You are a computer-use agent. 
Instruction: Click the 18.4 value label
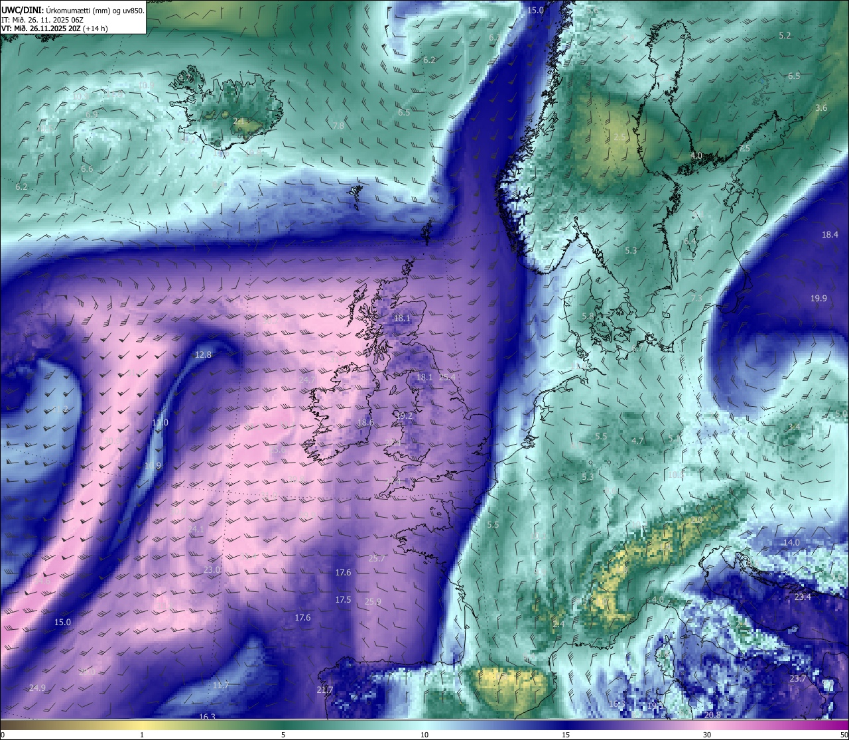830,235
